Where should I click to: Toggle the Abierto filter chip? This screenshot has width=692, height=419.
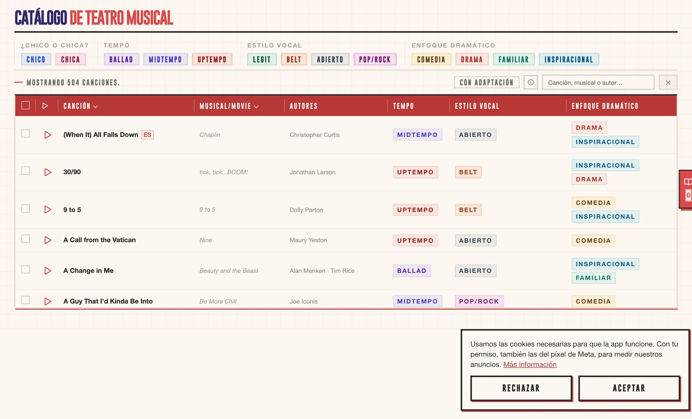coord(330,60)
